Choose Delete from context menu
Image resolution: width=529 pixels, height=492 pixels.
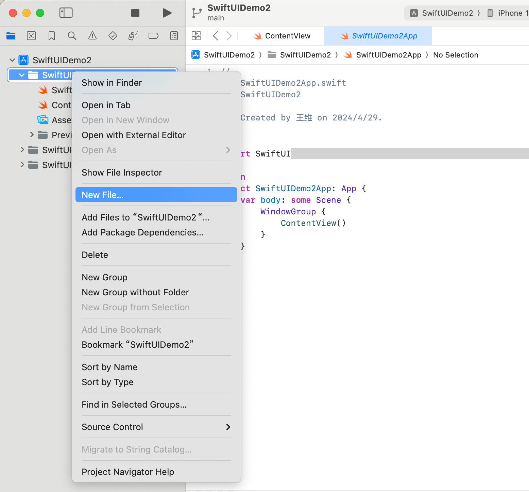coord(156,255)
